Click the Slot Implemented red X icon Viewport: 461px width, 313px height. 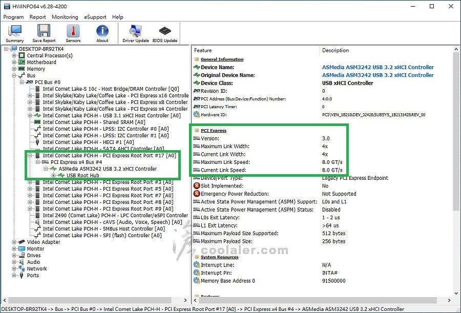197,186
